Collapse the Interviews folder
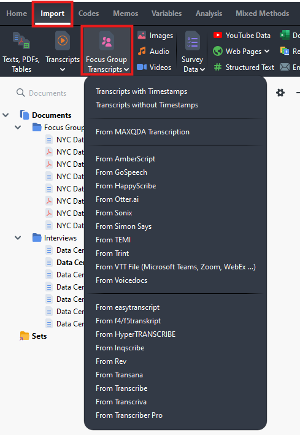 tap(18, 238)
